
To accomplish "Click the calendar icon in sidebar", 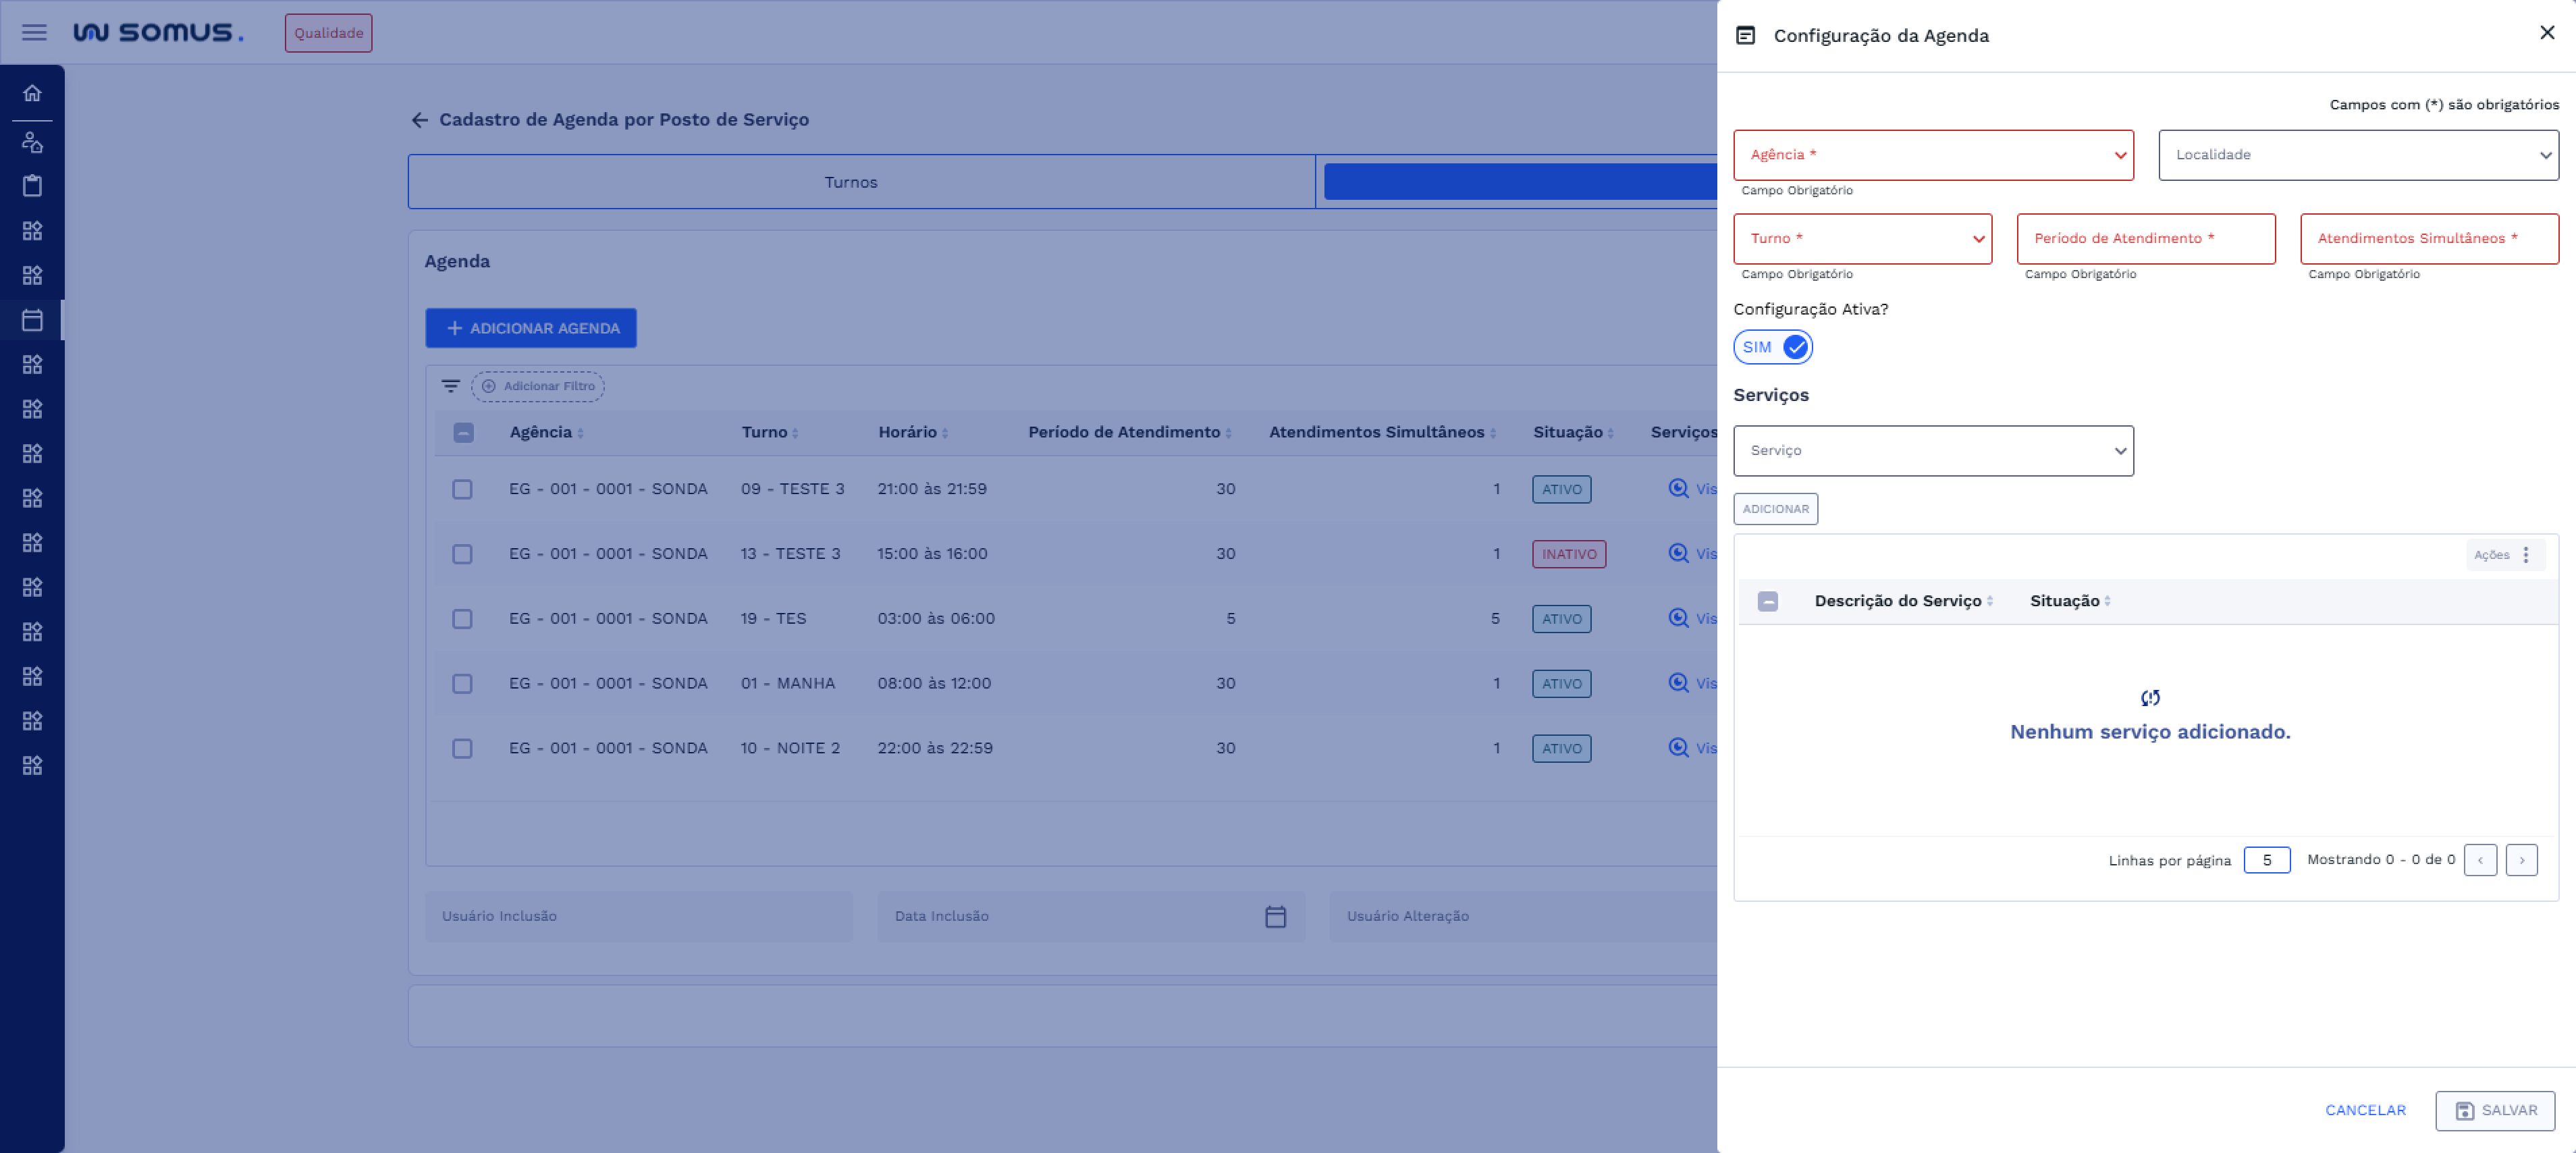I will click(32, 320).
